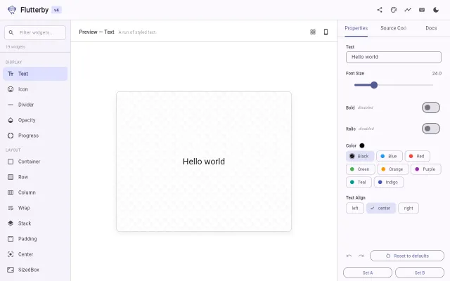Screen dimensions: 450x281
Task: Select the Row widget in sidebar
Action: tap(35, 177)
